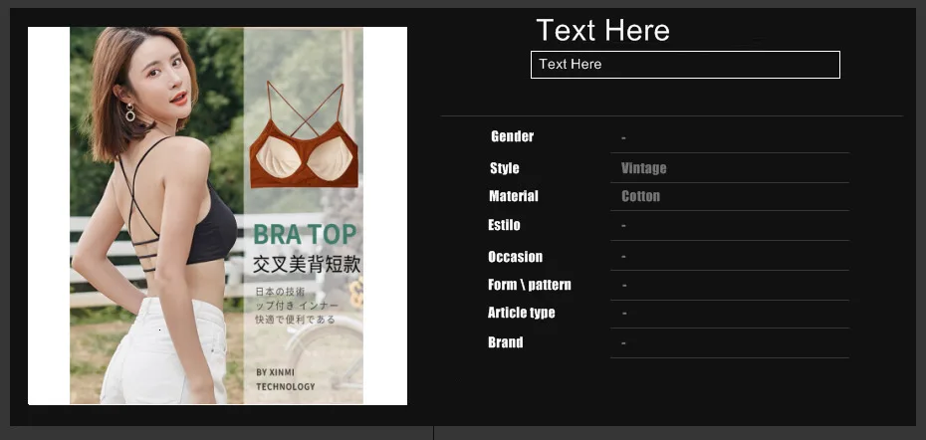Select the Form \ pattern label

529,285
